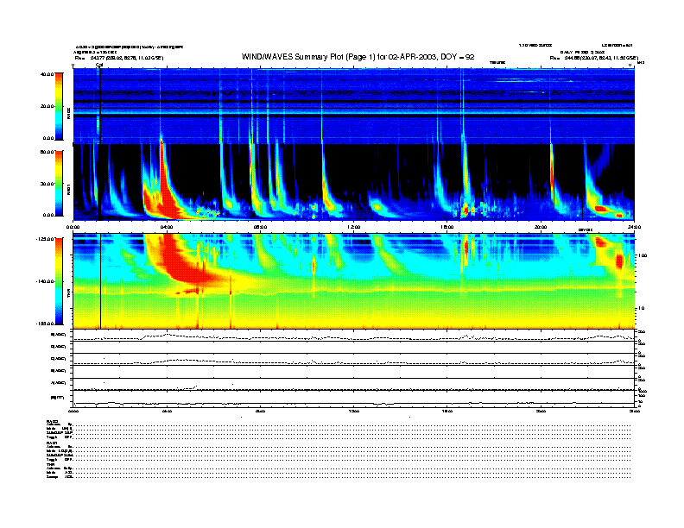Click the -125.00 label on TNR scale
This screenshot has width=684, height=528.
(x=45, y=239)
